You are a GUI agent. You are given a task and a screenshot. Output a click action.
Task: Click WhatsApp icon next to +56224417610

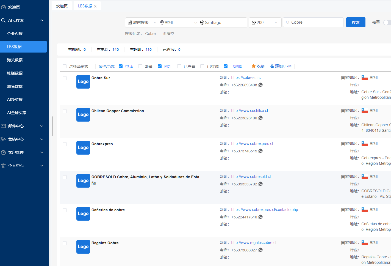click(x=260, y=217)
